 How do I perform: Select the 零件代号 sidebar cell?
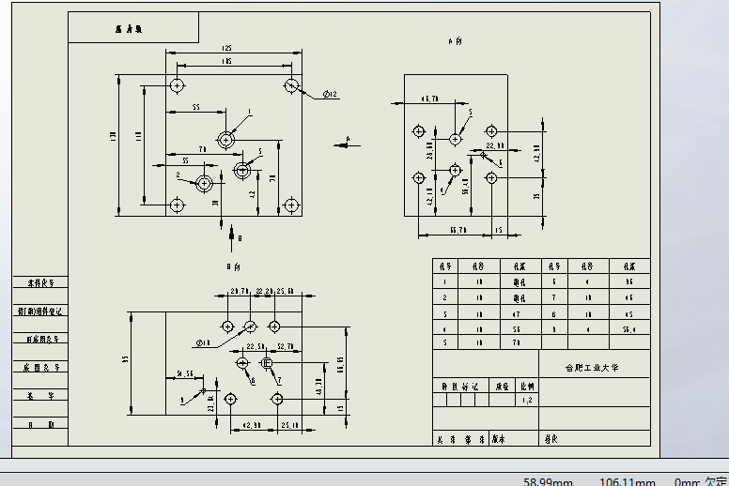(x=40, y=282)
